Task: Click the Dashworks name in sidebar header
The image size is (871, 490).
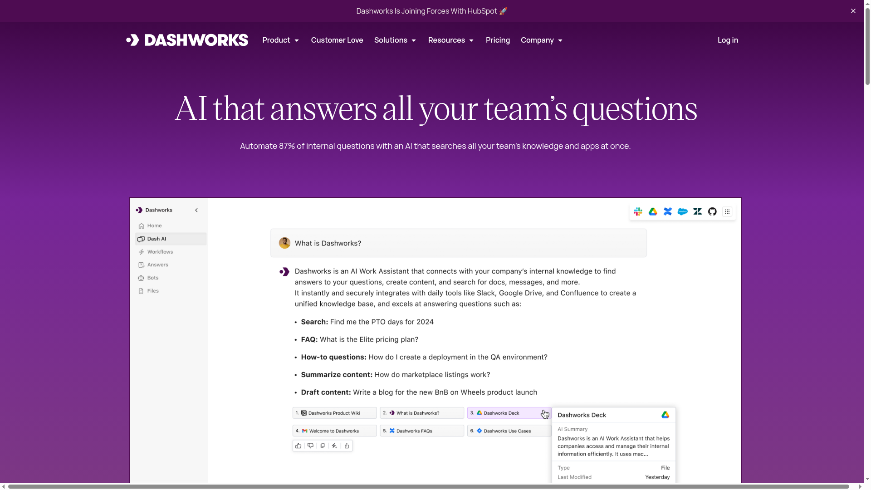Action: 159,210
